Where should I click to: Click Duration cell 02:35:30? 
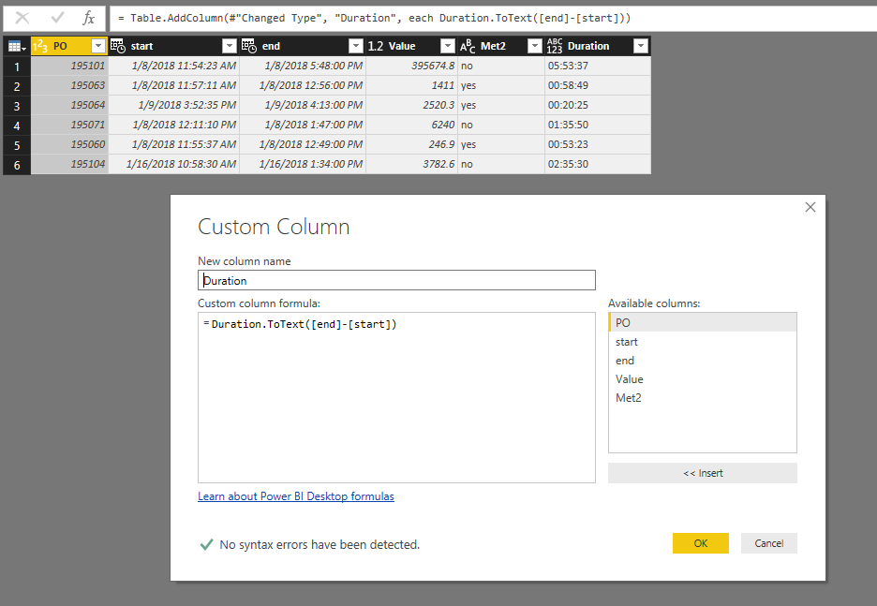point(598,164)
